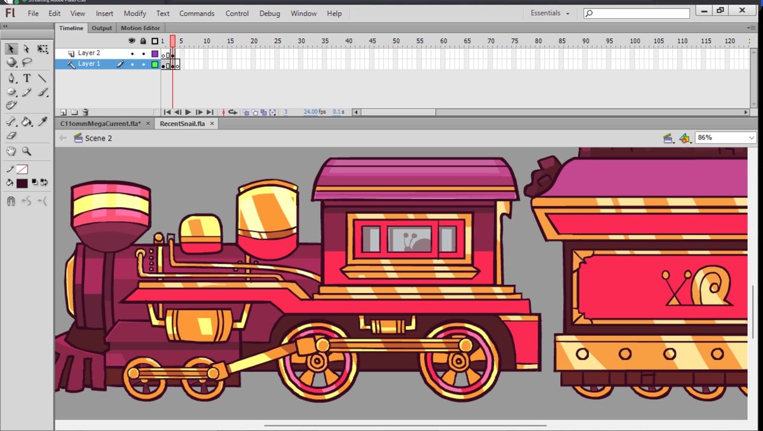Select the Eyedropper tool

(43, 121)
